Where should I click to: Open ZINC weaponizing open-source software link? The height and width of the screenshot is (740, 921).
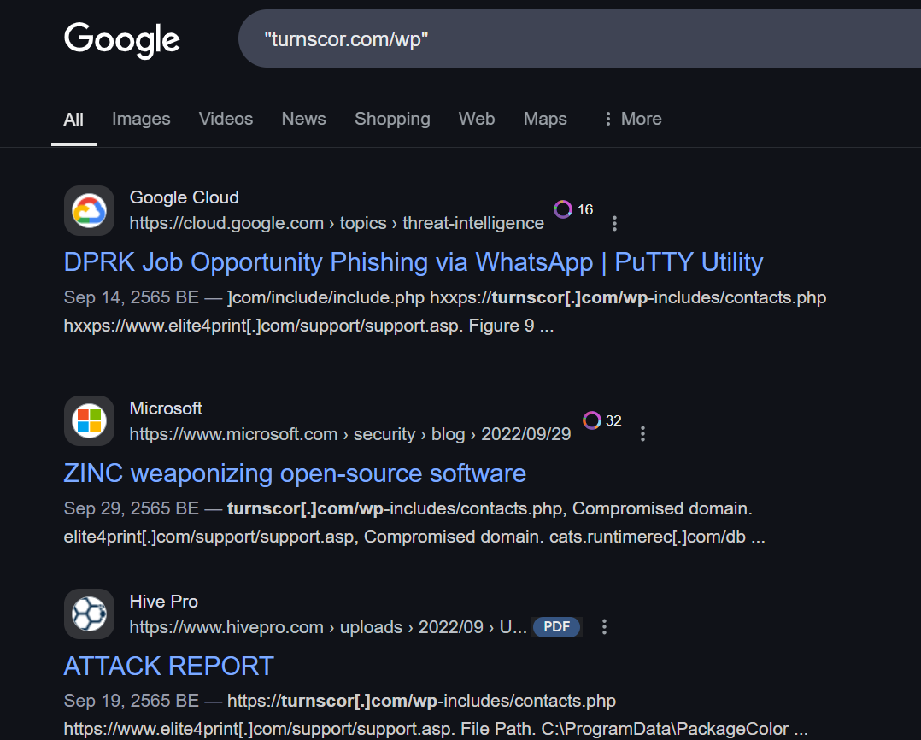coord(295,473)
